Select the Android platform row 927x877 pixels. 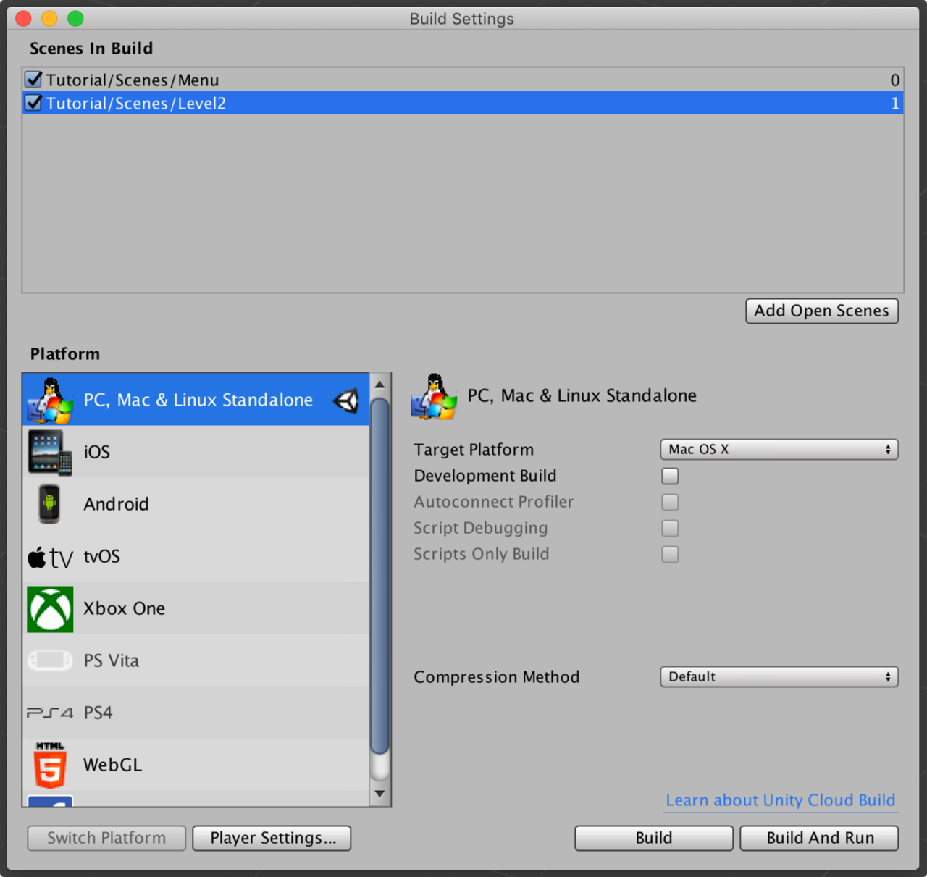tap(196, 504)
